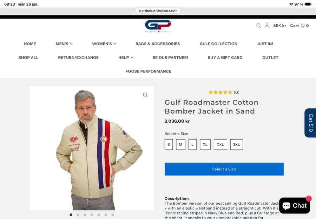Open the Get $10 side tab

click(310, 123)
